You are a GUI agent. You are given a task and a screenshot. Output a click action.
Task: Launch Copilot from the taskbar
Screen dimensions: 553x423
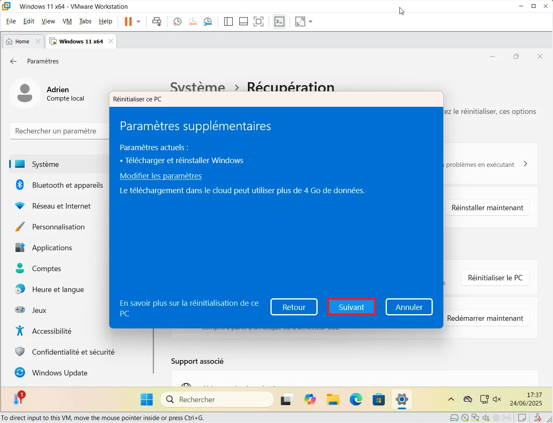click(310, 400)
